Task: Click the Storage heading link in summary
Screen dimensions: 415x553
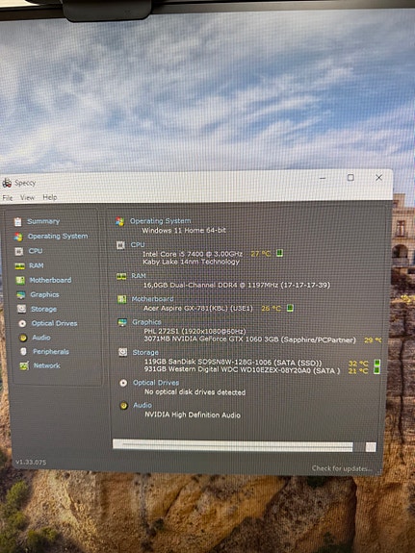Action: tap(145, 352)
